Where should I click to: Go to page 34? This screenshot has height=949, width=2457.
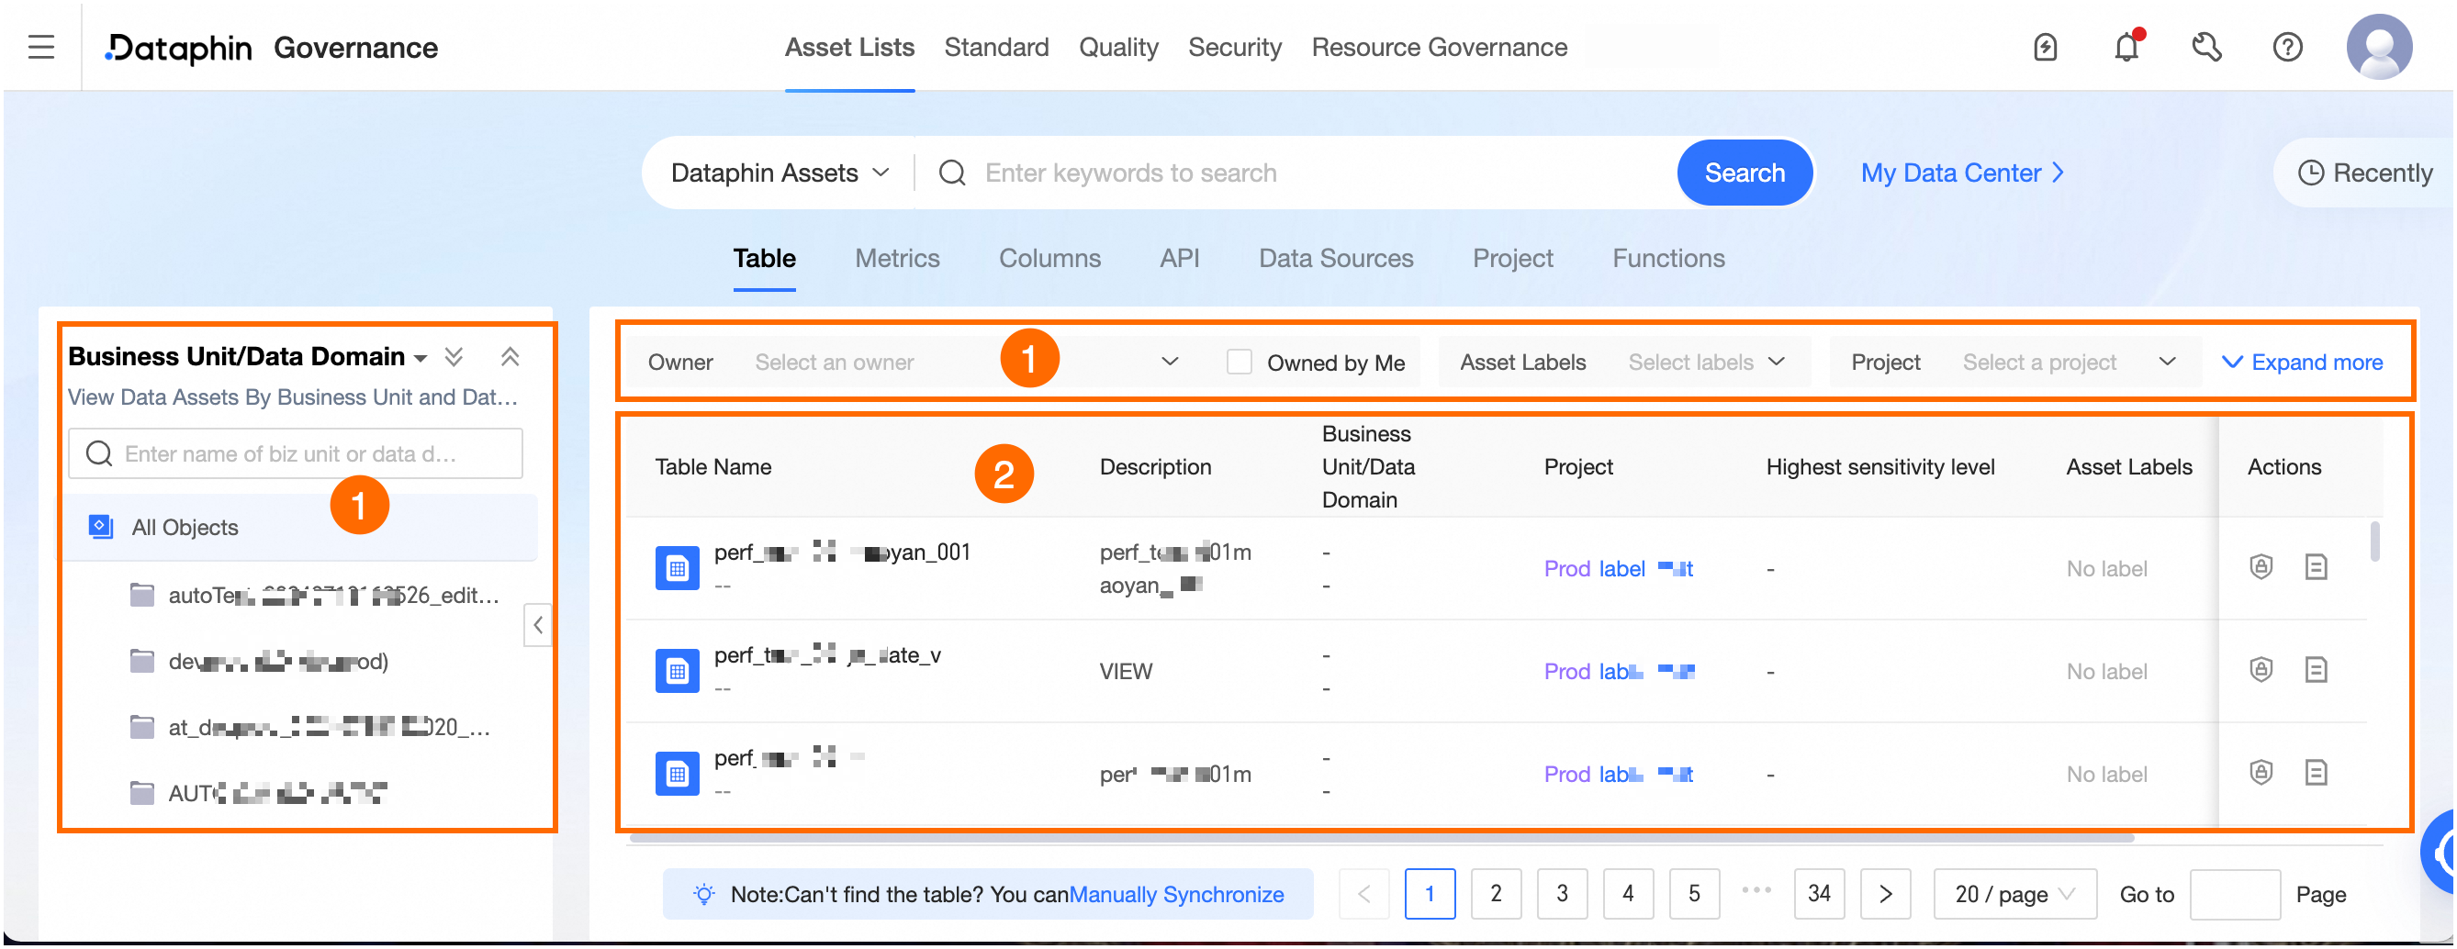[x=1819, y=895]
